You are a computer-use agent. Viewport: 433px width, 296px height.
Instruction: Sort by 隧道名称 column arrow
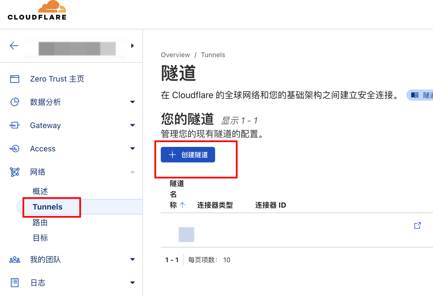click(182, 205)
